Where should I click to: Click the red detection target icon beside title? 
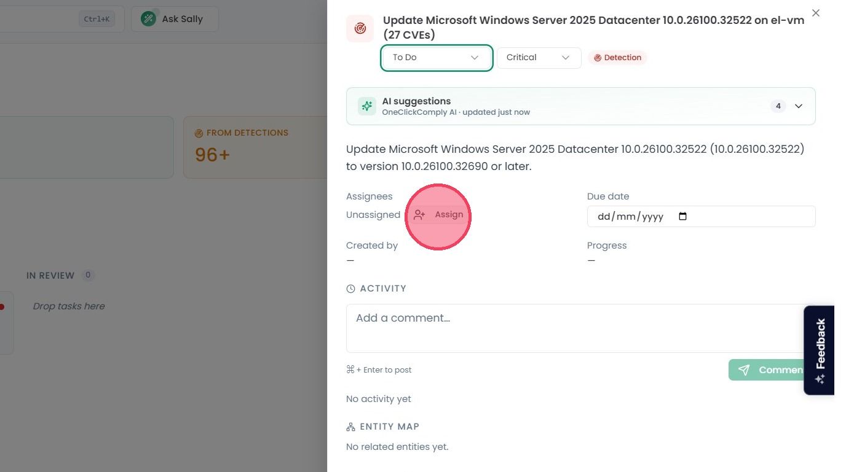(360, 28)
